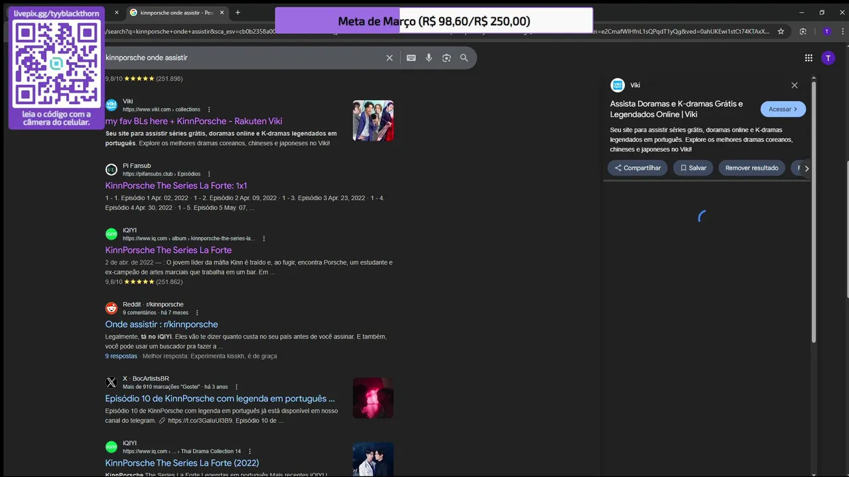The width and height of the screenshot is (849, 477).
Task: Click the Viki logo in the side panel
Action: (618, 85)
